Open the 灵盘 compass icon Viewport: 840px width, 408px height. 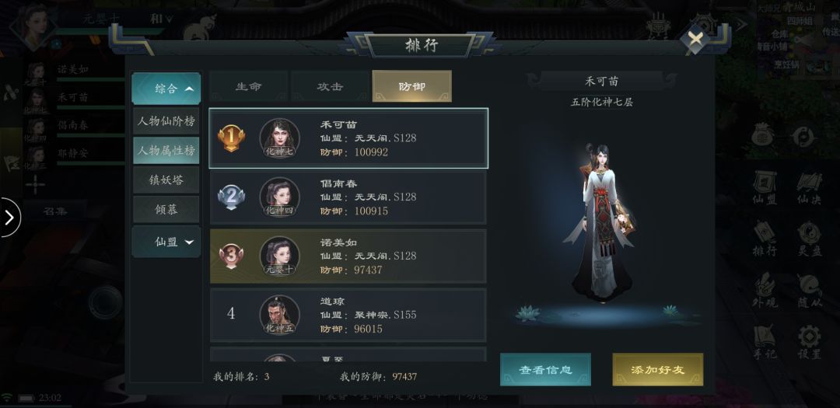coord(810,239)
